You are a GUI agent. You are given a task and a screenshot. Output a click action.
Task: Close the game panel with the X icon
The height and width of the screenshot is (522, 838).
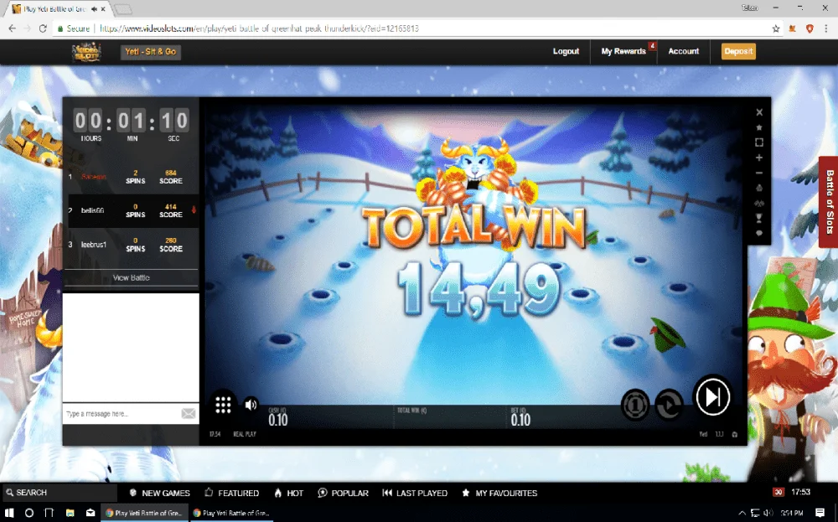(x=759, y=112)
